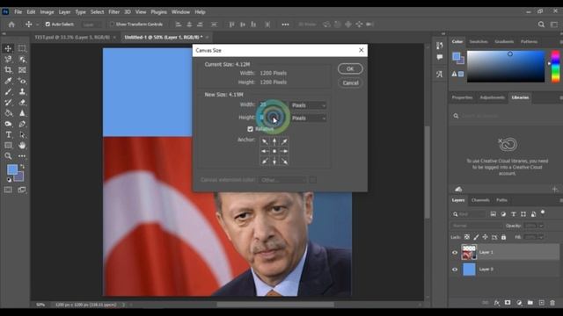Open the Filter menu
563x316 pixels.
click(113, 11)
